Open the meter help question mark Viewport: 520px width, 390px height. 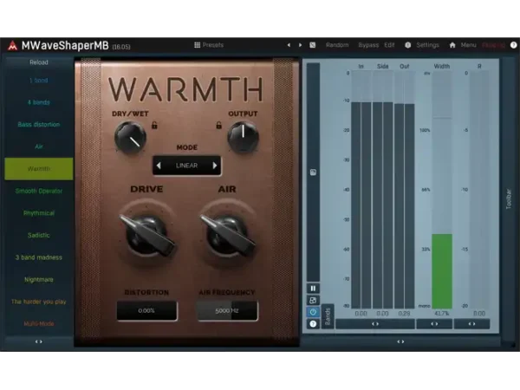(x=313, y=324)
